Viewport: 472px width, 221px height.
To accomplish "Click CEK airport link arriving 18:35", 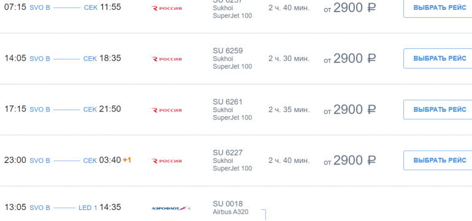I will [90, 59].
